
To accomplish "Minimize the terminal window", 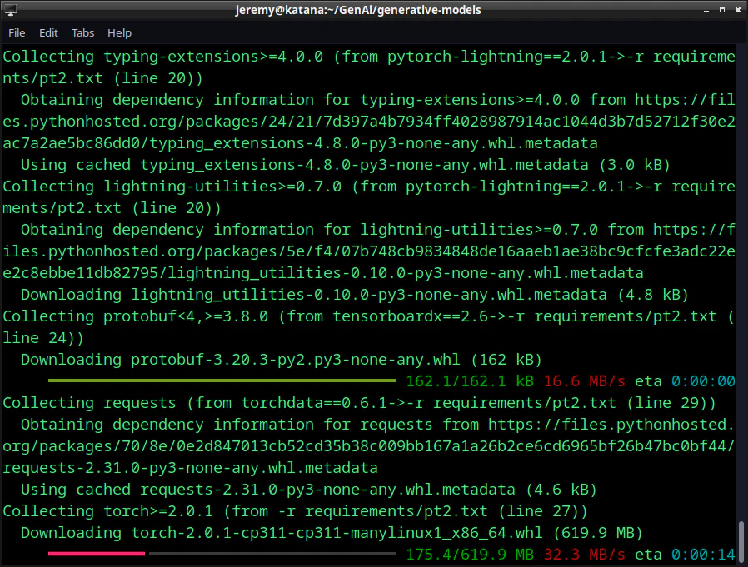I will coord(706,10).
